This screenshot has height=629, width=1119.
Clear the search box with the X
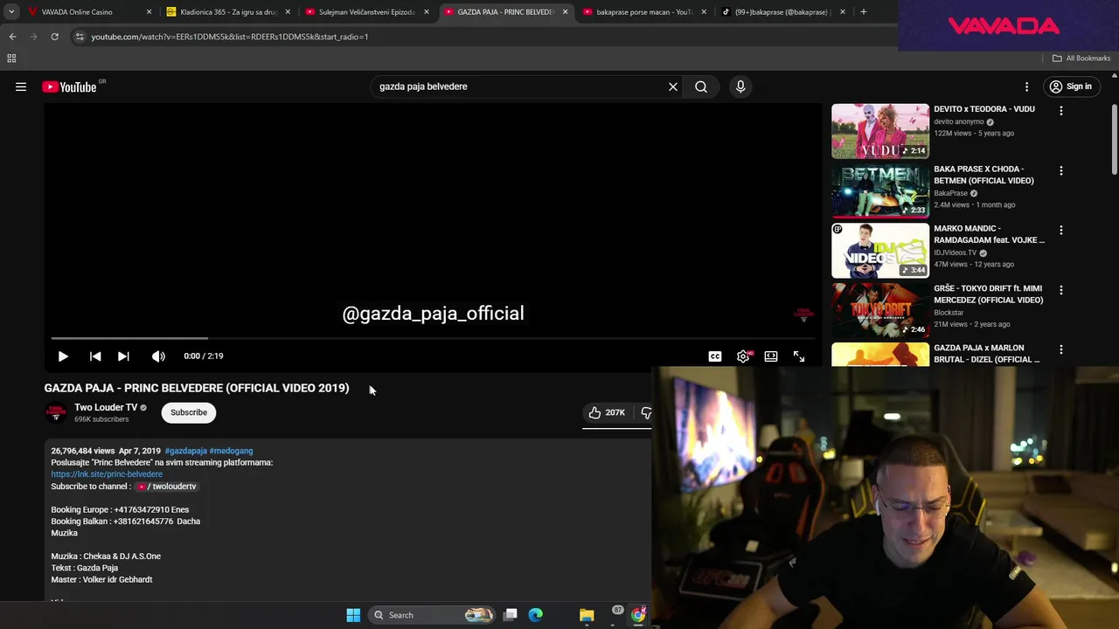[673, 86]
